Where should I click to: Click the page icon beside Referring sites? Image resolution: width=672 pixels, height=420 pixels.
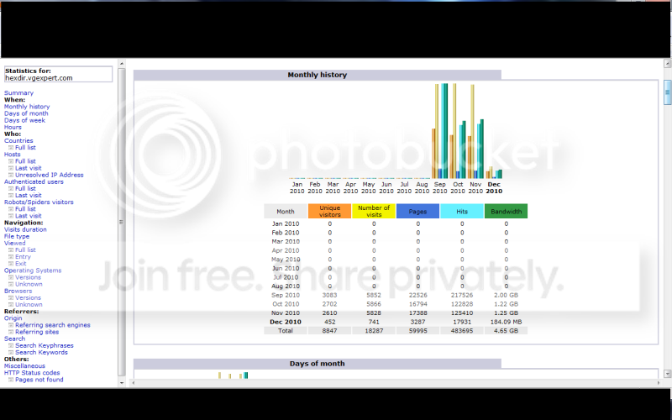[11, 332]
